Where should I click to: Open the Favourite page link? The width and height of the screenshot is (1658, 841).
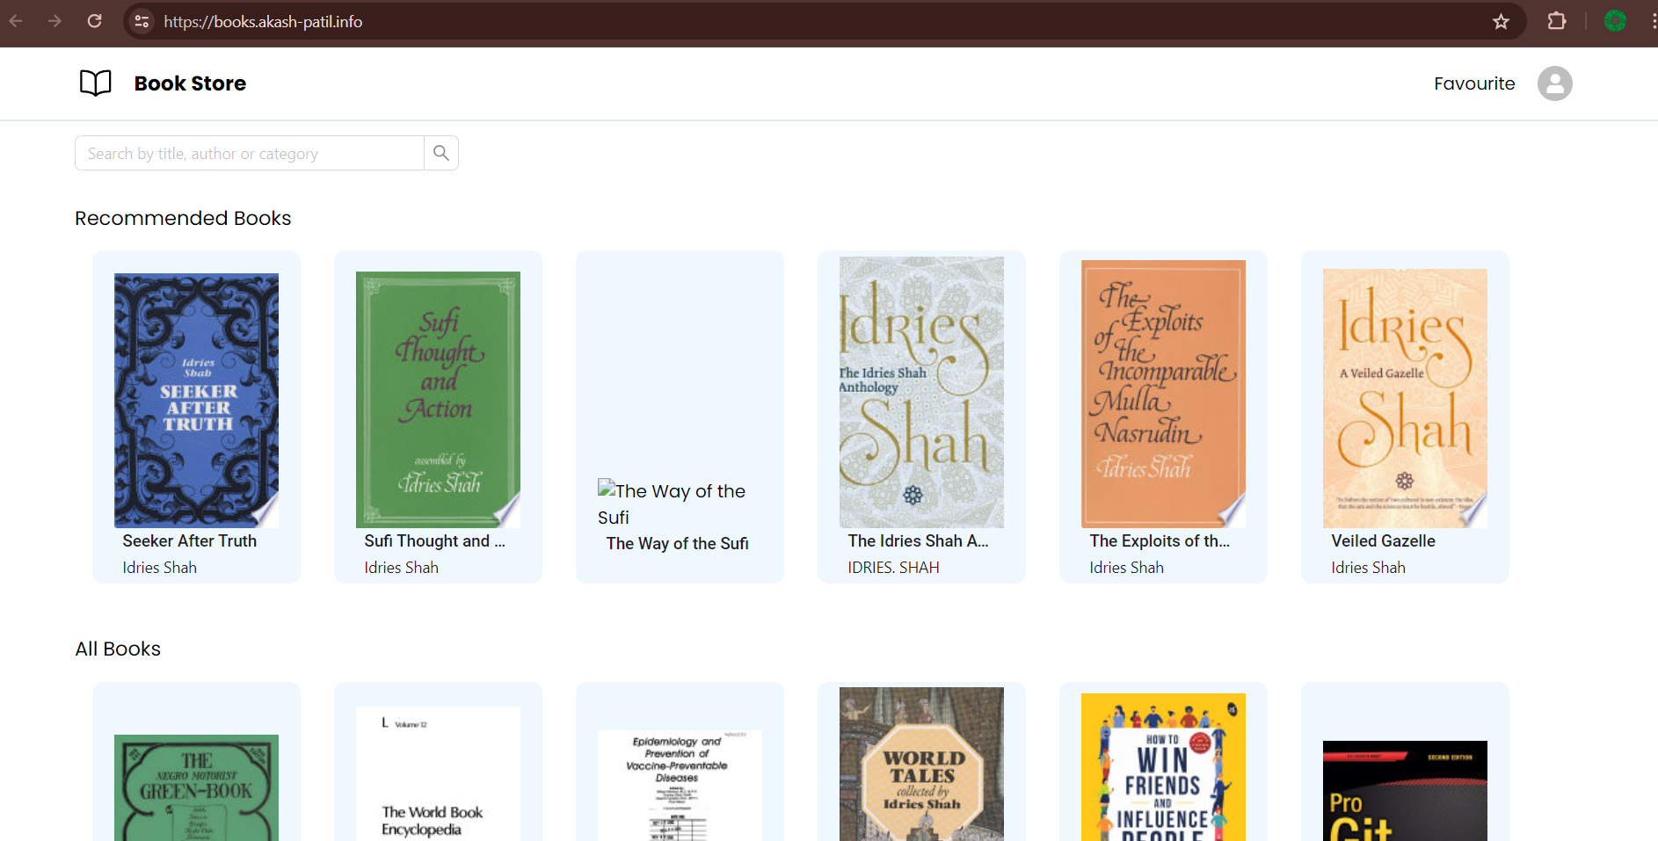click(x=1474, y=83)
